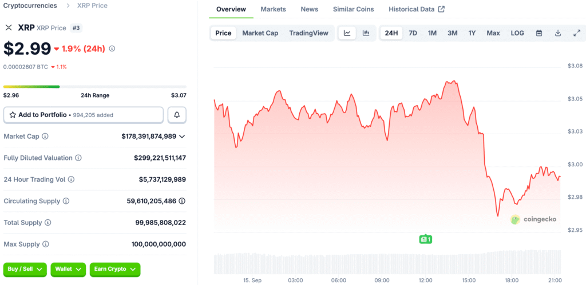Select the Price chart toggle

coord(224,33)
